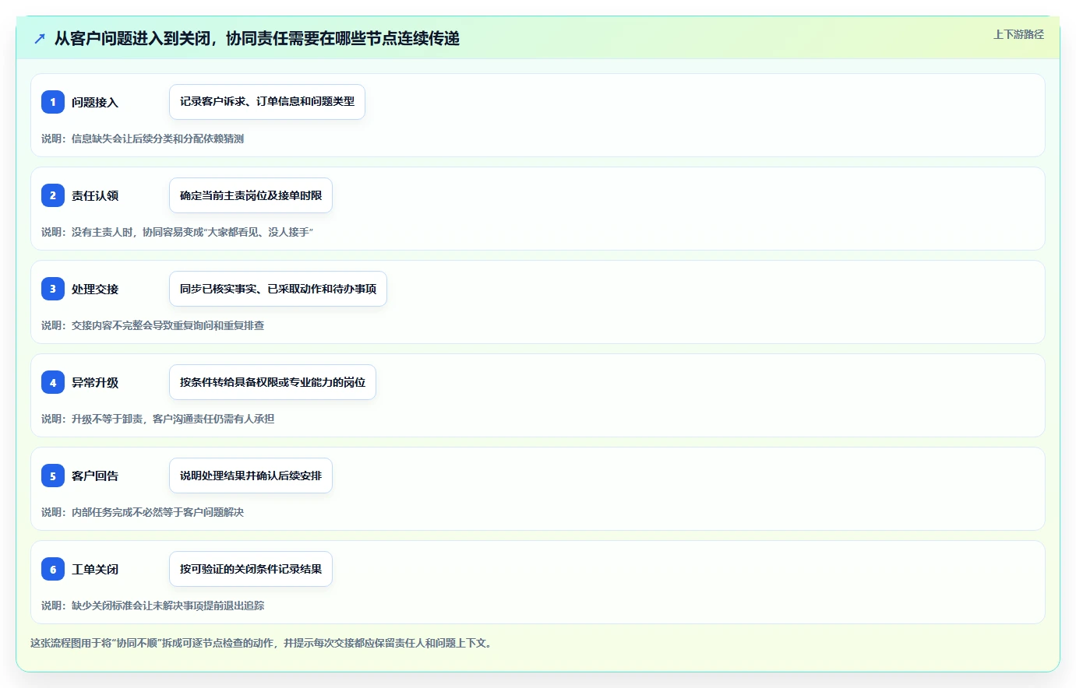Click the arrow icon beside the flow title

pos(40,38)
